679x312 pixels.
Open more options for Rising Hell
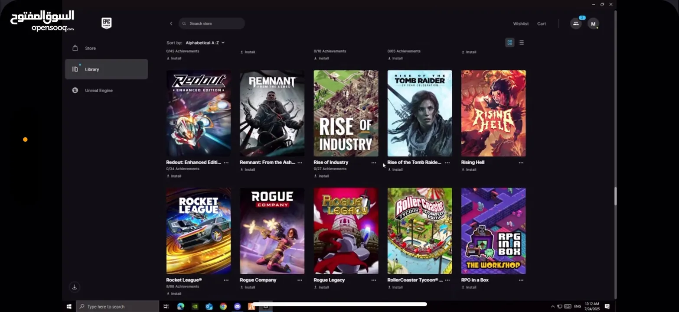click(x=521, y=162)
